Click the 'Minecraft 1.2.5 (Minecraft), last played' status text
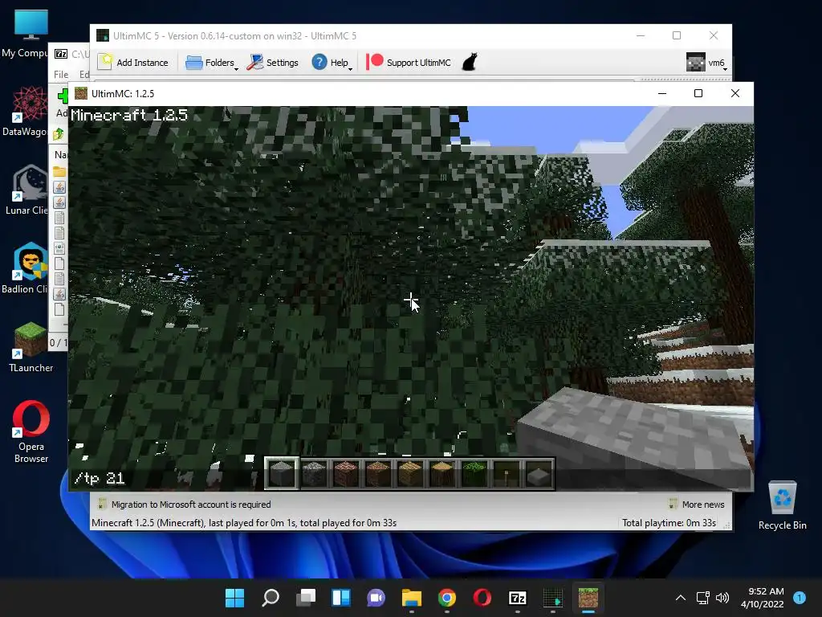This screenshot has width=822, height=617. 244,522
